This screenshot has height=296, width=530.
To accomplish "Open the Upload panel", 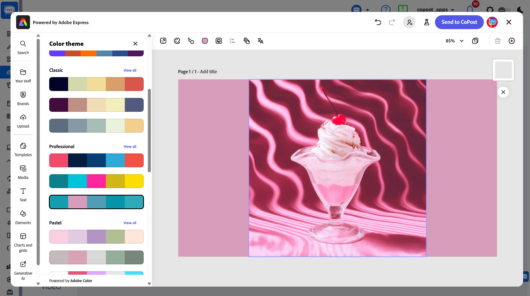I will [x=23, y=121].
